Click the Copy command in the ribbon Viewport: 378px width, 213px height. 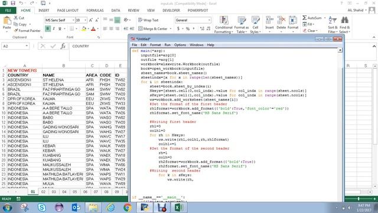(22, 24)
